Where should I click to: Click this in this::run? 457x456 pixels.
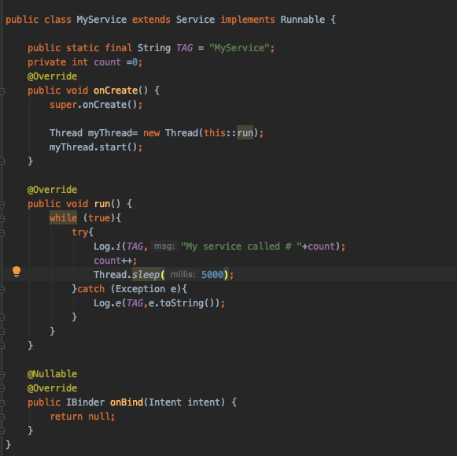(x=215, y=133)
